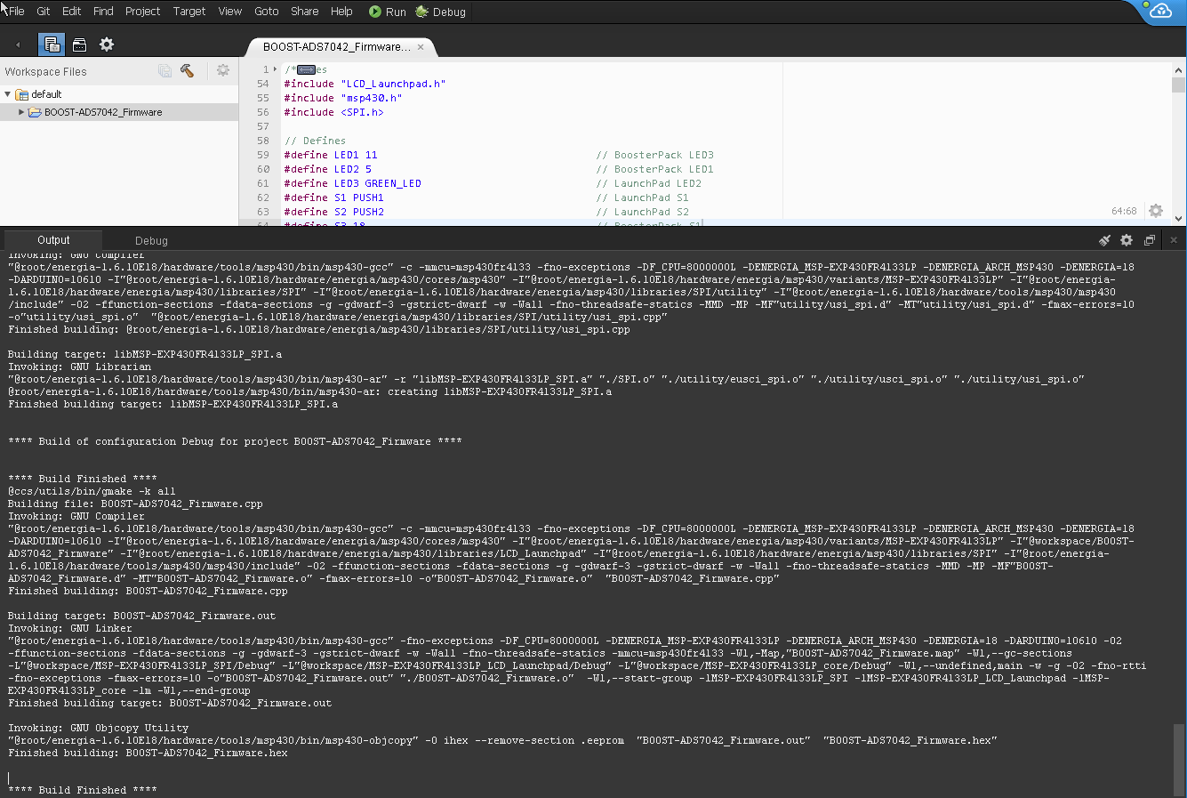Open preferences gear in the left toolbar

pos(107,44)
